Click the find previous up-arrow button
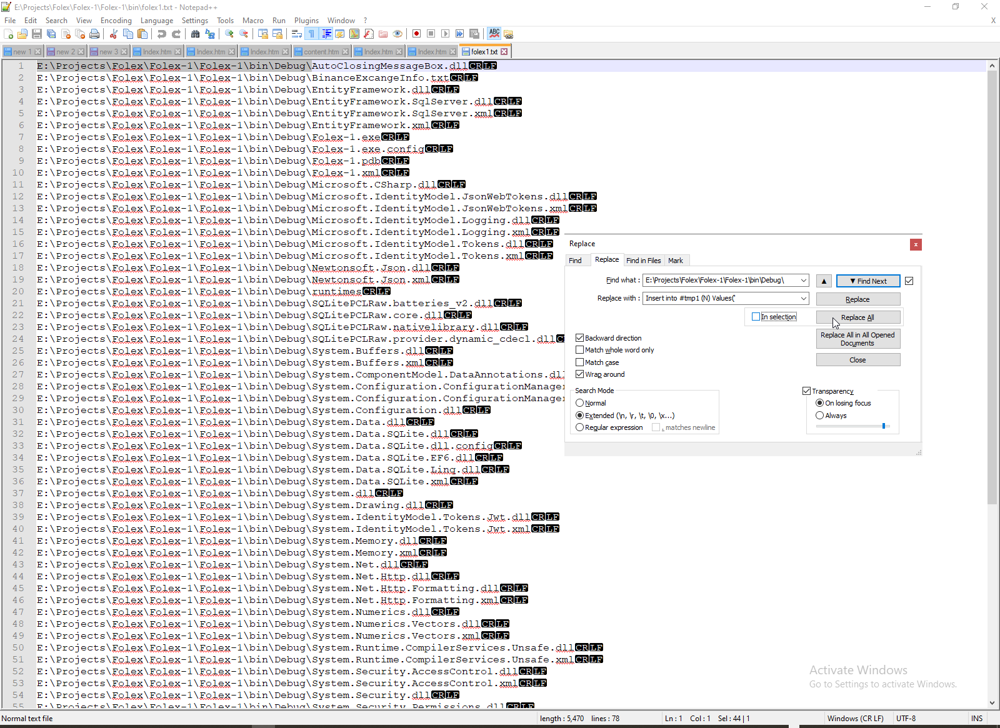 pyautogui.click(x=824, y=281)
